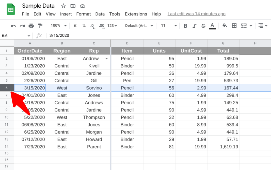Viewport: 271px width, 170px height.
Task: Open the Fill color tool
Action: pyautogui.click(x=225, y=26)
